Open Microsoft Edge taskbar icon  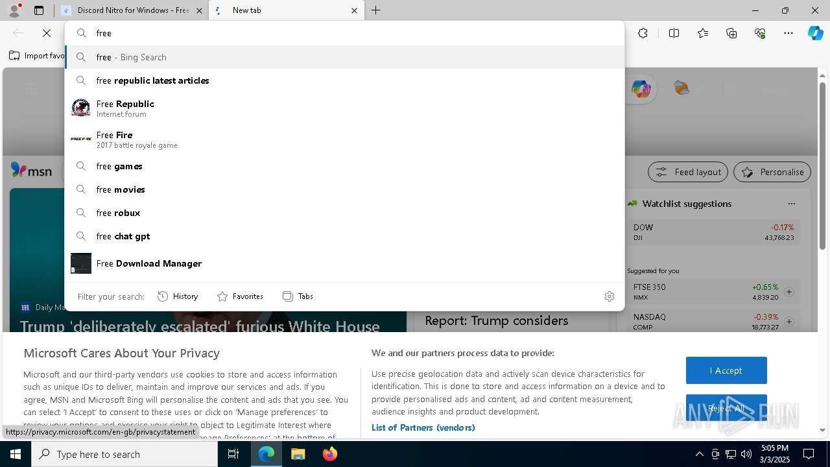coord(267,454)
